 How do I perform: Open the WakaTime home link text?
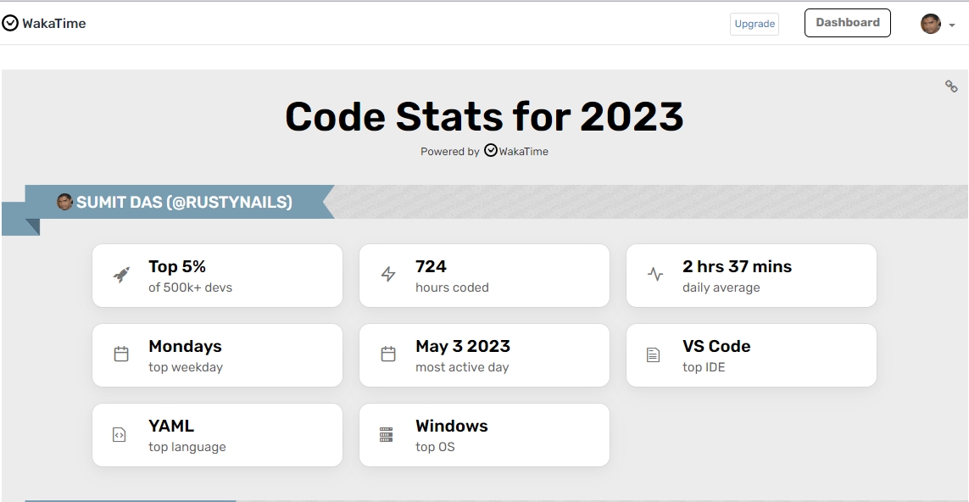[53, 24]
